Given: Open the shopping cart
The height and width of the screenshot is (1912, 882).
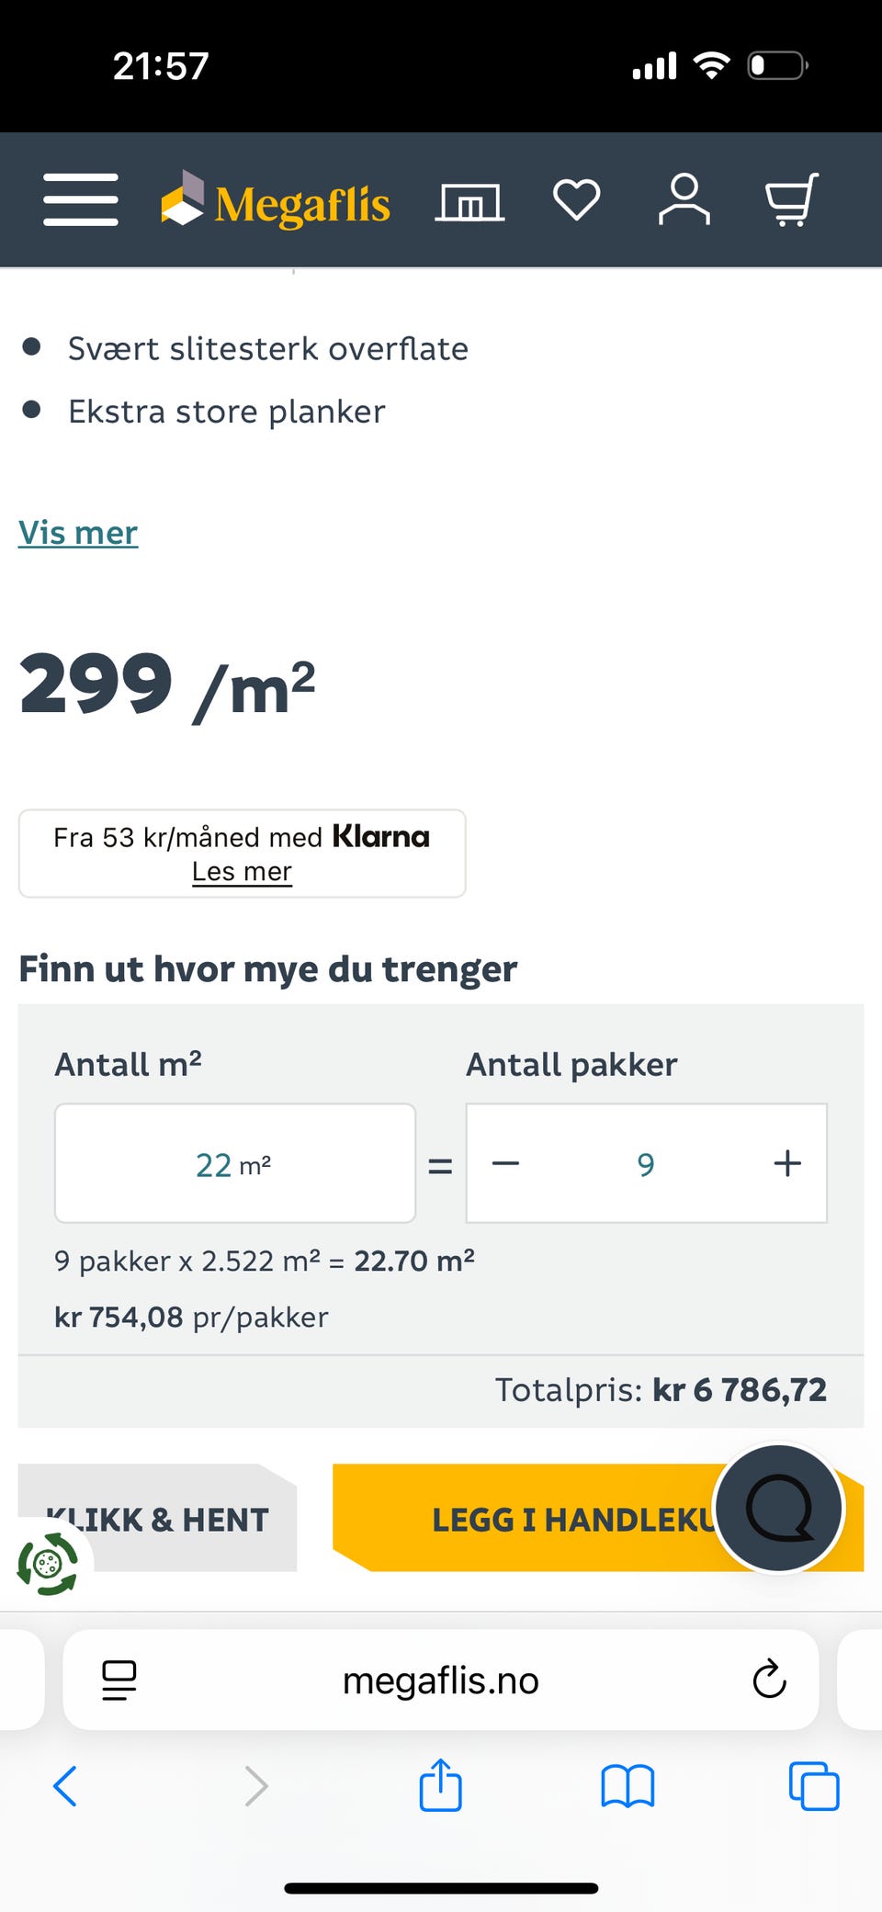Looking at the screenshot, I should tap(791, 199).
